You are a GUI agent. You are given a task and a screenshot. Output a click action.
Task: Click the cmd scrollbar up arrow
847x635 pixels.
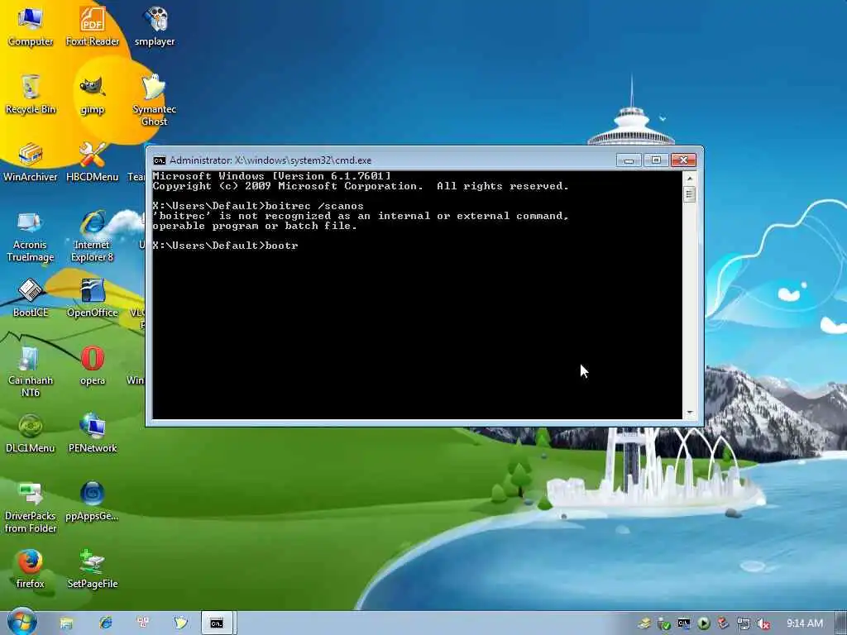click(689, 178)
